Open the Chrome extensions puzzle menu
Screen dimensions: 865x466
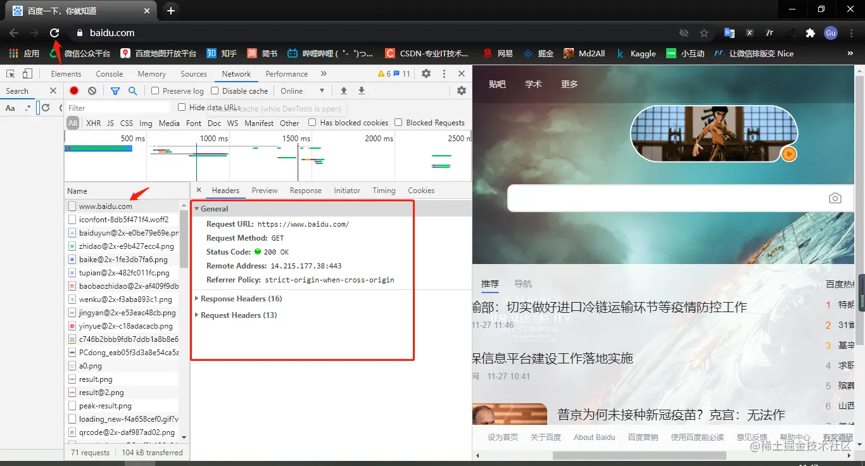click(x=810, y=33)
